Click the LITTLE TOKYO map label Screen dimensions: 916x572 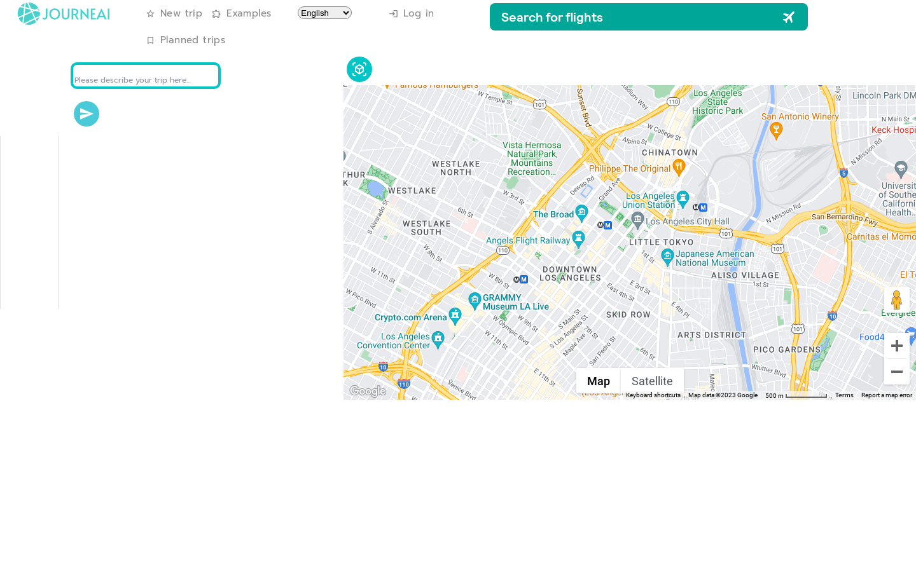click(x=662, y=242)
